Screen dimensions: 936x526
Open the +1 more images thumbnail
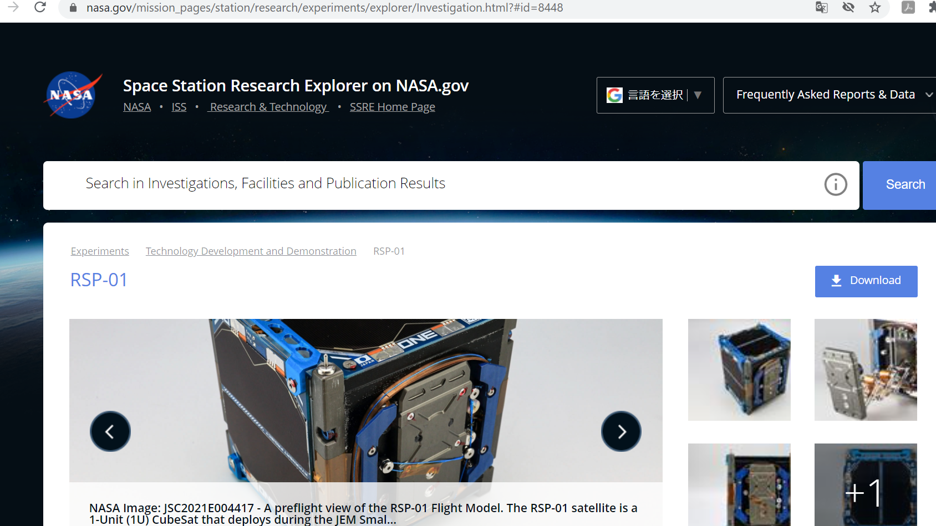pyautogui.click(x=866, y=485)
